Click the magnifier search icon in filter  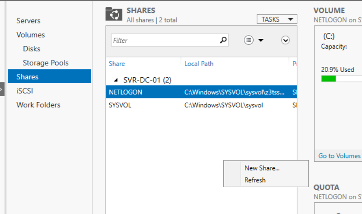tap(223, 40)
